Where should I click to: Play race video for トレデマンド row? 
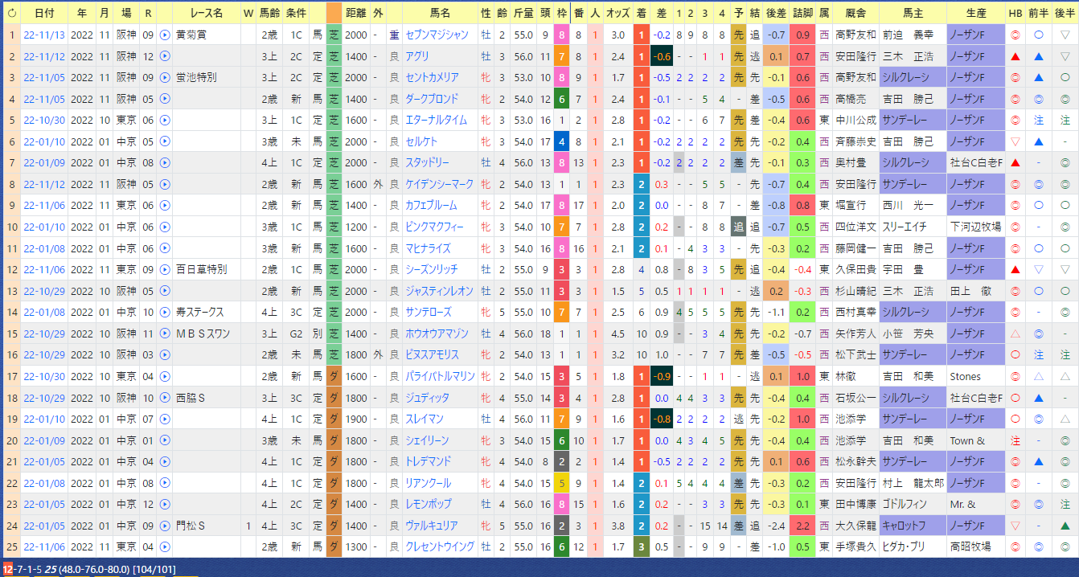coord(165,461)
